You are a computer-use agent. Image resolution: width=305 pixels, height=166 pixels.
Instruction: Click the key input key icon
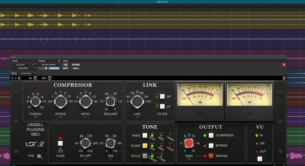tap(15, 73)
